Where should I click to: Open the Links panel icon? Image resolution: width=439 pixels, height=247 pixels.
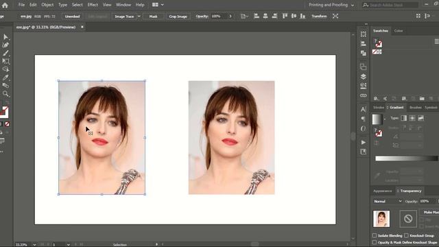pos(363,95)
